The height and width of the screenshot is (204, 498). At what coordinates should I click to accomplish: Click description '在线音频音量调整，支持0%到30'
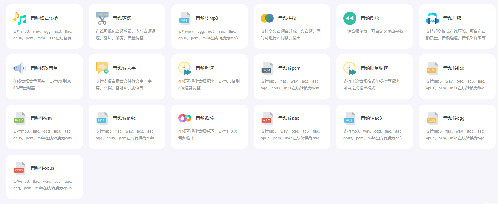pos(42,81)
